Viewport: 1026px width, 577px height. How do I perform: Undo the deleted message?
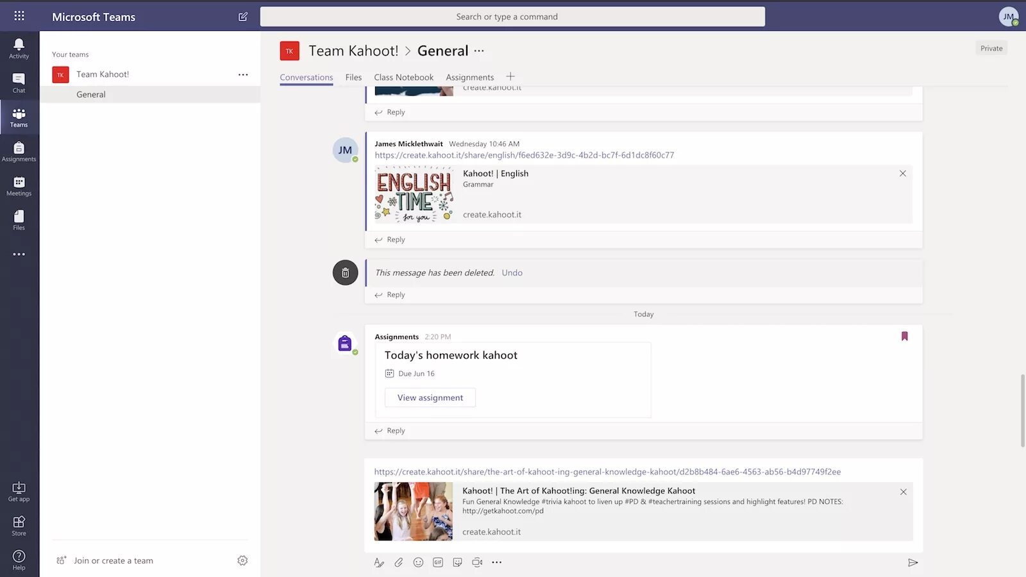click(512, 272)
